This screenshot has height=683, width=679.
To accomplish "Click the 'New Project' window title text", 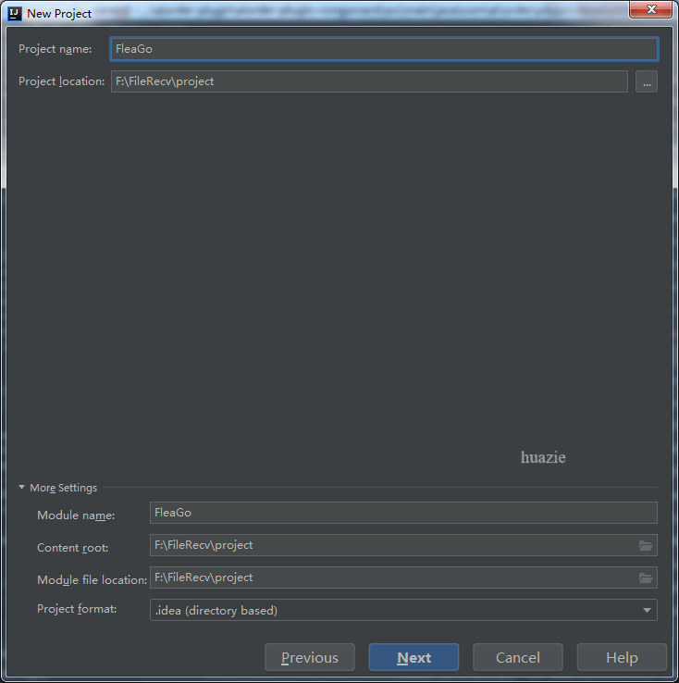I will click(x=59, y=14).
